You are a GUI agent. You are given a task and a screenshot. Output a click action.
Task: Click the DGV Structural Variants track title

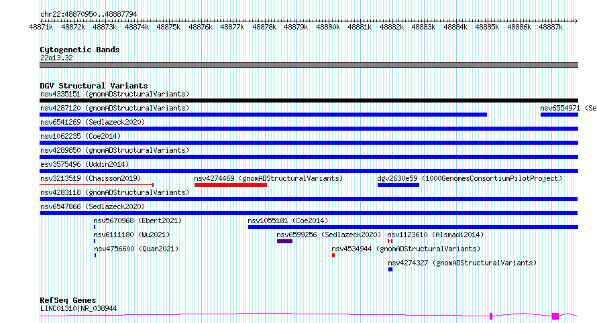[x=94, y=86]
